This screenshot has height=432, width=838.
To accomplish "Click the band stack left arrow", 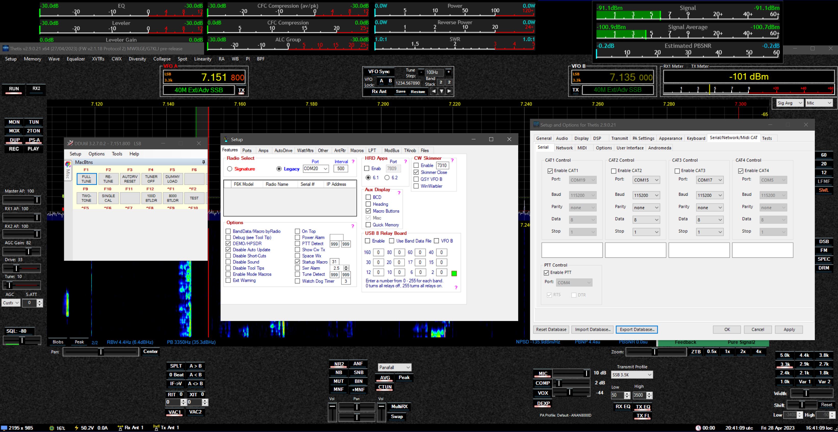I will (433, 91).
